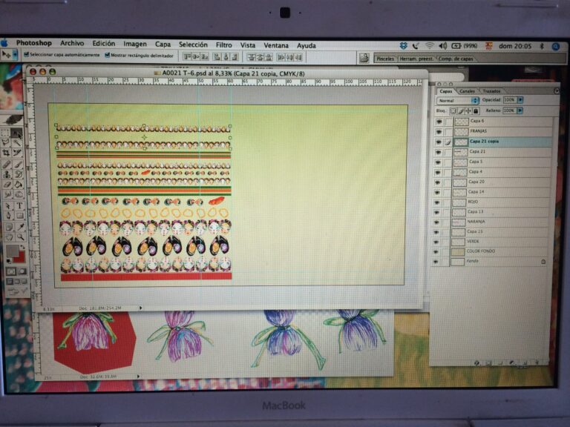Open the Pinceles palette tab
This screenshot has width=570, height=427.
pos(384,58)
